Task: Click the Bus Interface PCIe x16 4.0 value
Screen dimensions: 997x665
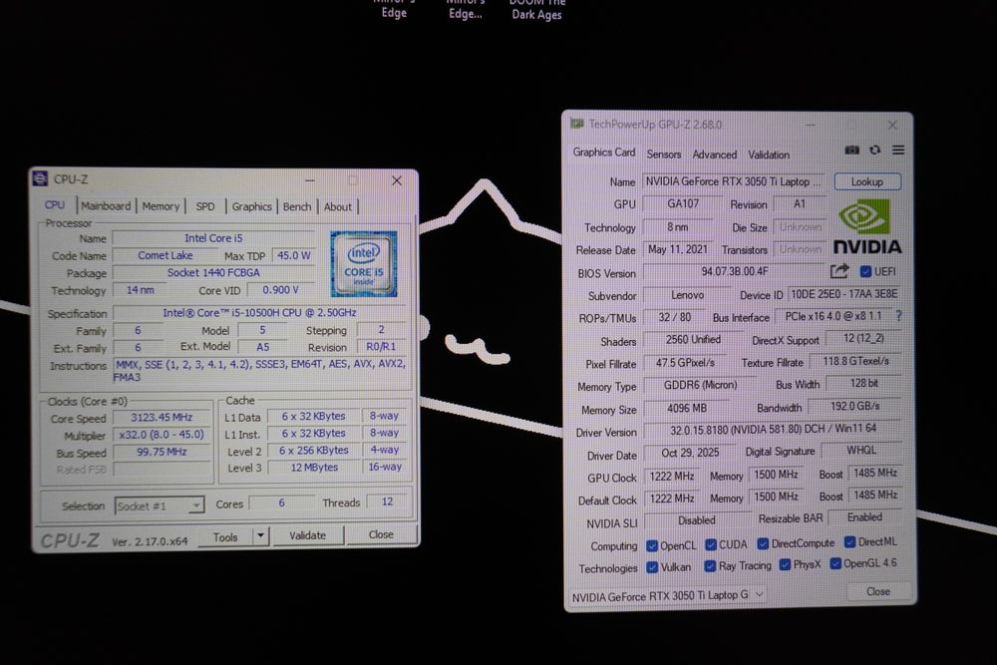Action: click(x=833, y=316)
